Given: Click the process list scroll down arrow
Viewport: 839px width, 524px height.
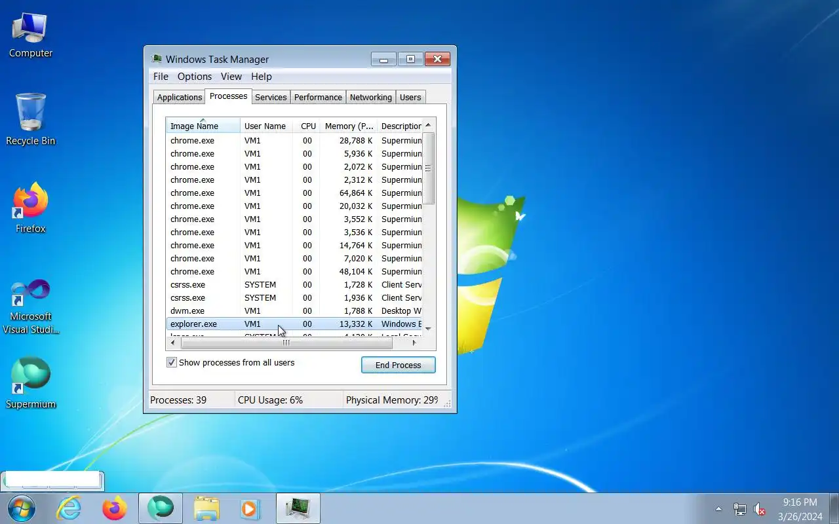Looking at the screenshot, I should tap(429, 328).
